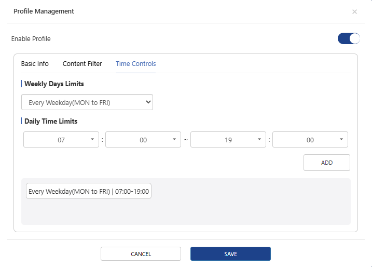The image size is (372, 267).
Task: Click the Enable Profile label
Action: tap(31, 38)
